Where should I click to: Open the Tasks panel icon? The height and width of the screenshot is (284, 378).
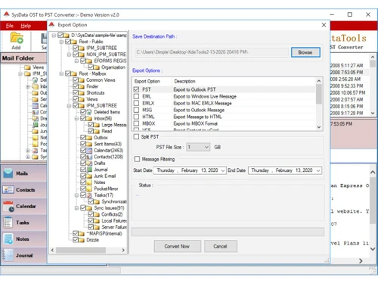[8, 223]
